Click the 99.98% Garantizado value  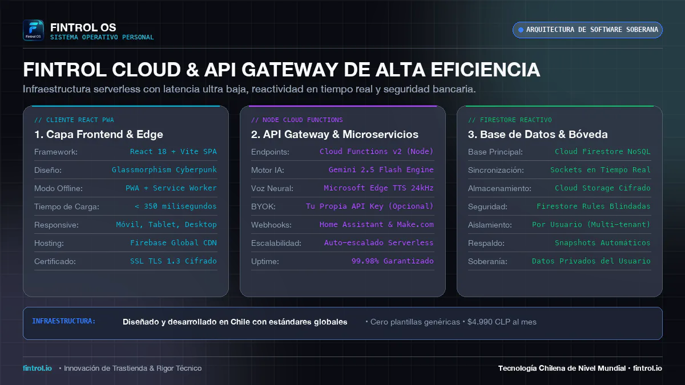(393, 261)
